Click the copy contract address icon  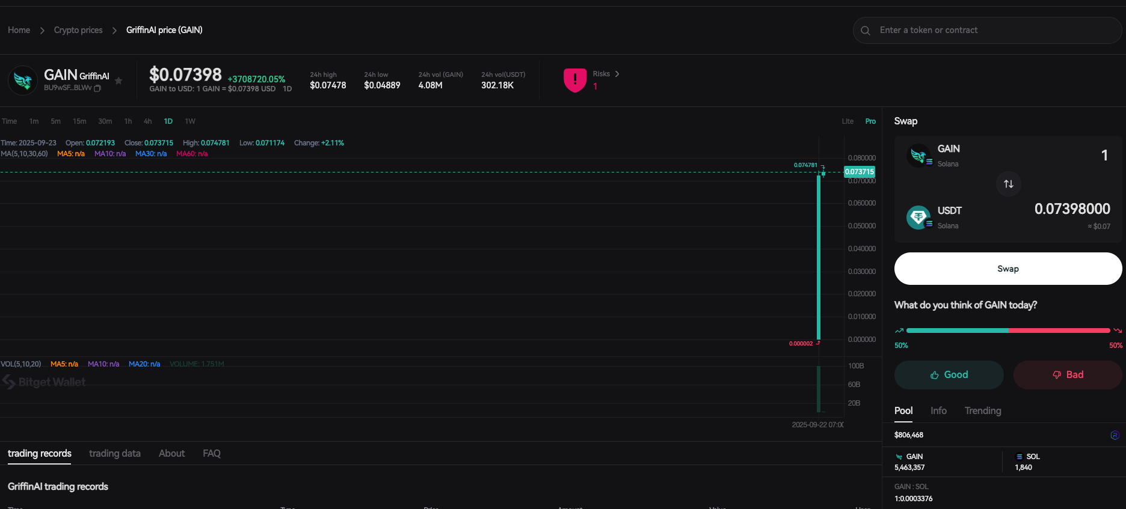[97, 88]
